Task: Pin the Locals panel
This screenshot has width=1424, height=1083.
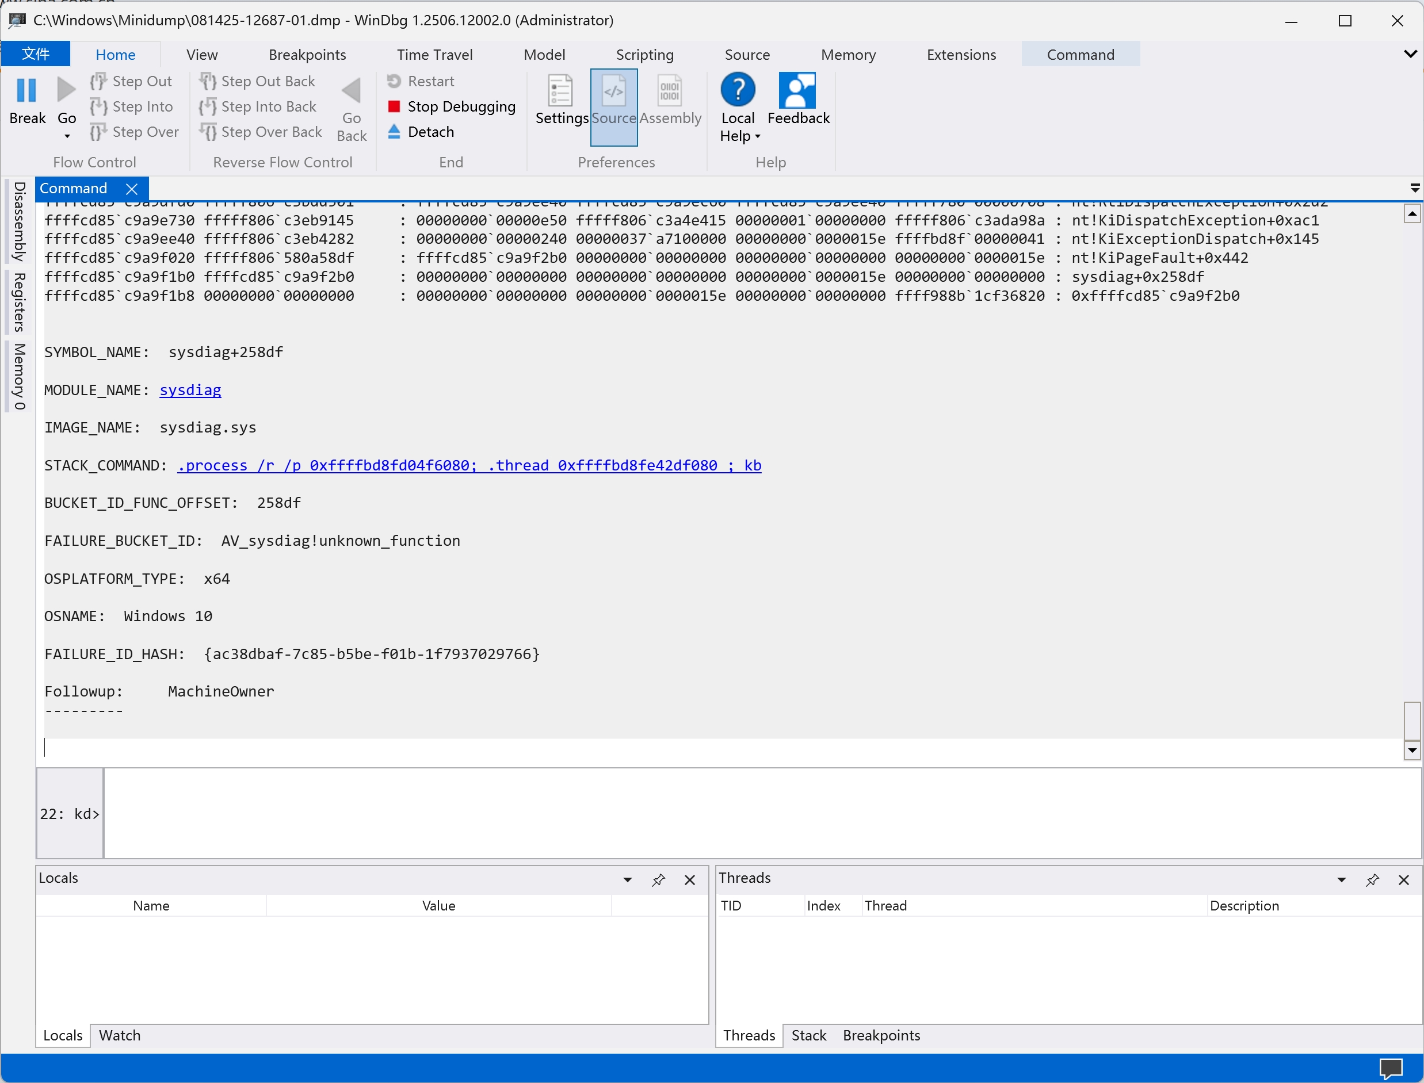Action: (658, 880)
